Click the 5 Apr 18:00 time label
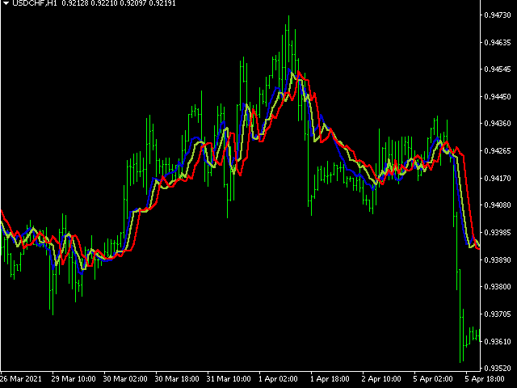The height and width of the screenshot is (388, 517). [x=485, y=379]
